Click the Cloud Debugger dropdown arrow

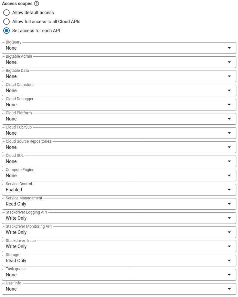(x=229, y=105)
